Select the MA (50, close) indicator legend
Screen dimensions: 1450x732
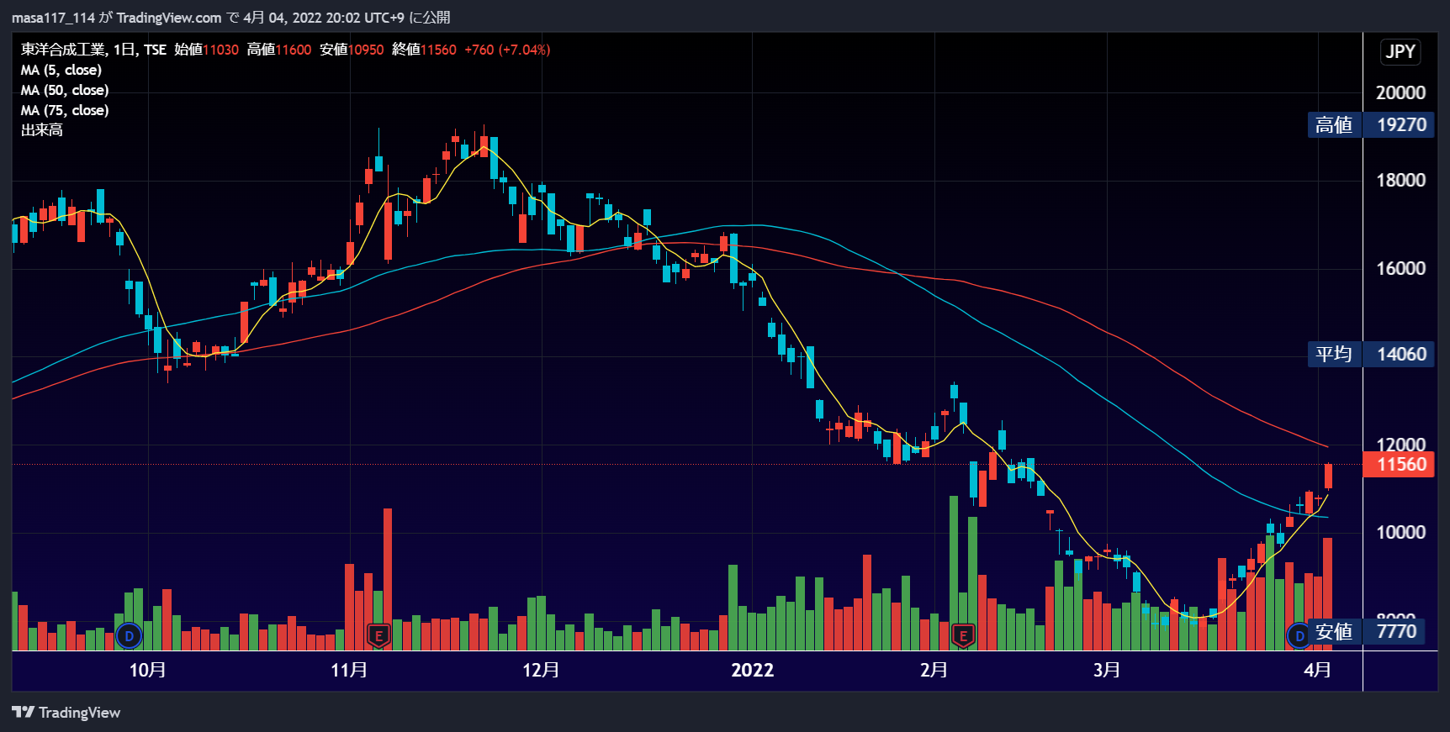tap(65, 90)
